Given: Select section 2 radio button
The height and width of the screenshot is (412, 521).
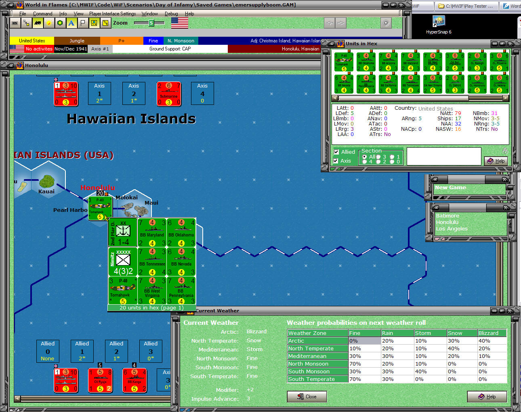Looking at the screenshot, I should pyautogui.click(x=378, y=162).
